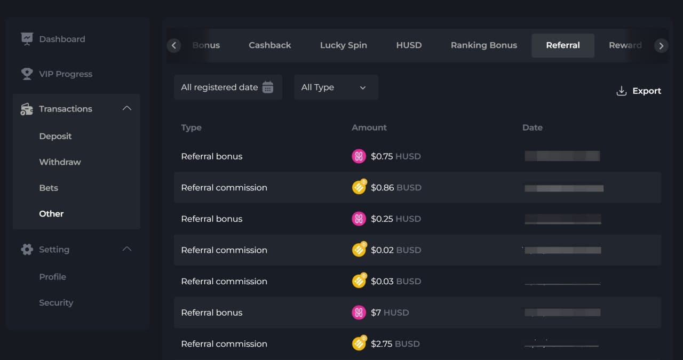Open the All registered date filter field
The image size is (683, 360).
[x=220, y=87]
